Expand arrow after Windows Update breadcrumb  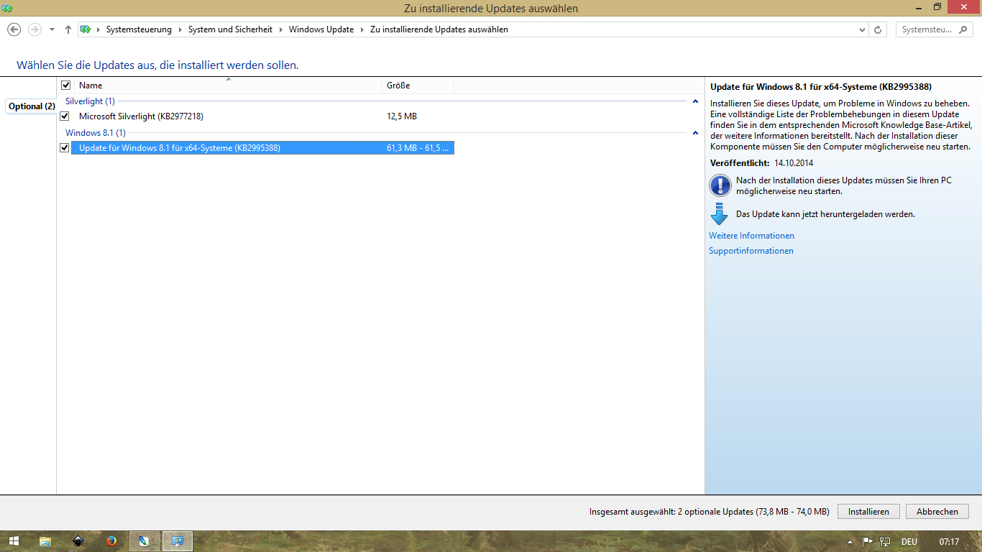coord(362,30)
